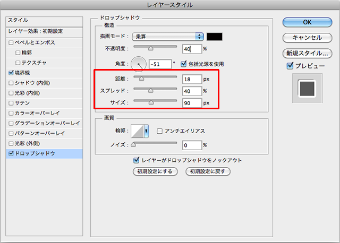Screen dimensions: 340x243
Task: Click the OK button
Action: coord(307,22)
